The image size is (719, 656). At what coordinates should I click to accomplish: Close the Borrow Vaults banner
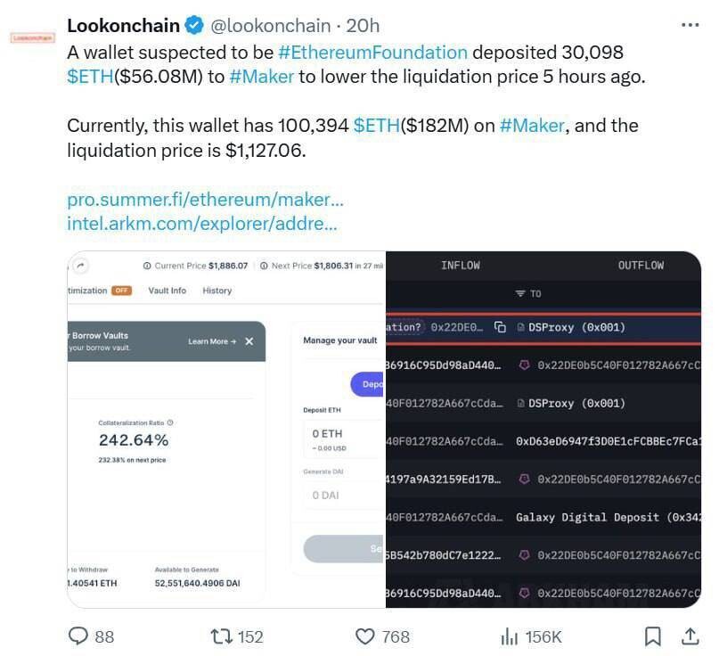tap(249, 341)
